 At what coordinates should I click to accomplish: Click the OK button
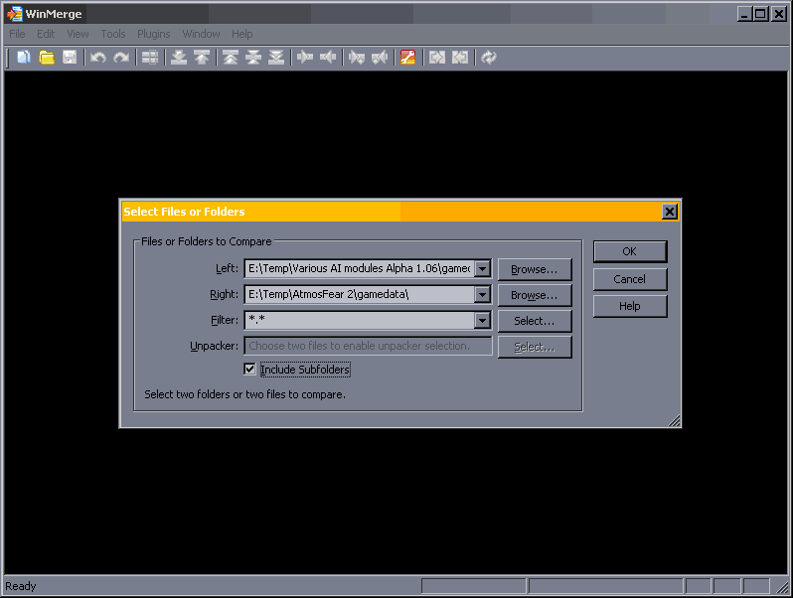coord(630,251)
